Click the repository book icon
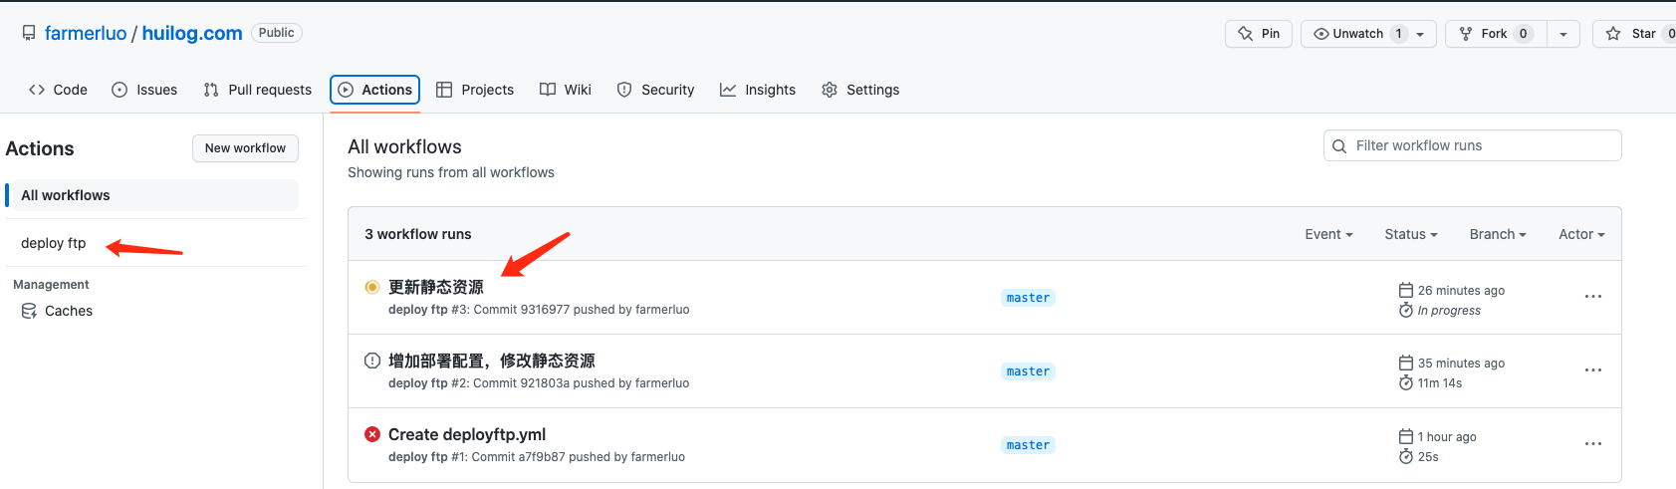 pos(29,33)
